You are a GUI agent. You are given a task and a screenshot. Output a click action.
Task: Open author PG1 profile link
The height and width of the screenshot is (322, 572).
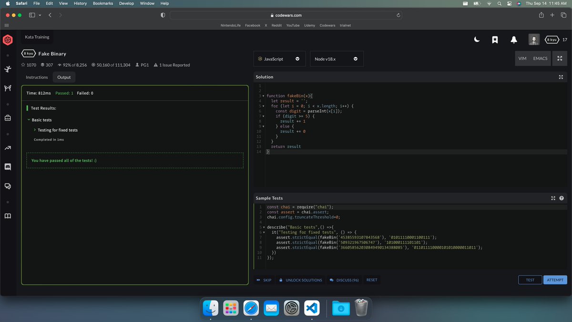pos(142,65)
